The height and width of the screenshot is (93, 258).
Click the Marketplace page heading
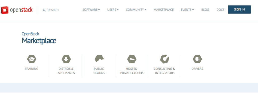pos(39,41)
